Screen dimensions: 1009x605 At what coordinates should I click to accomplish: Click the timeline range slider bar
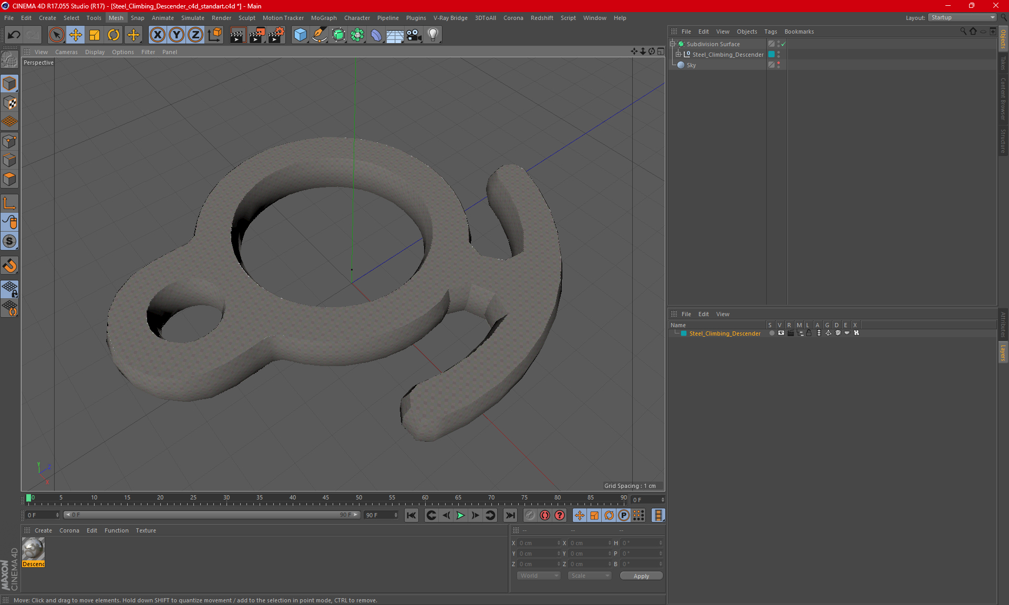pyautogui.click(x=212, y=515)
